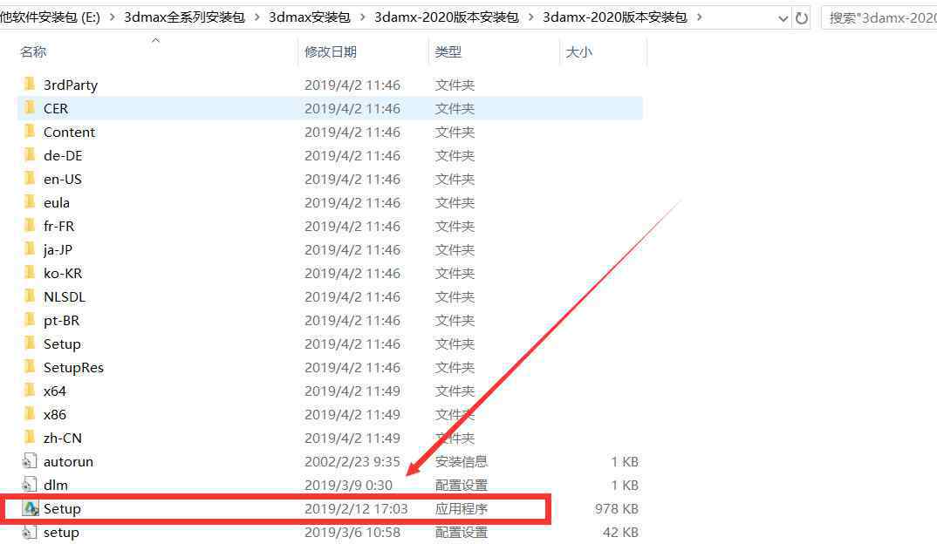Select the autorun file name

coord(68,461)
